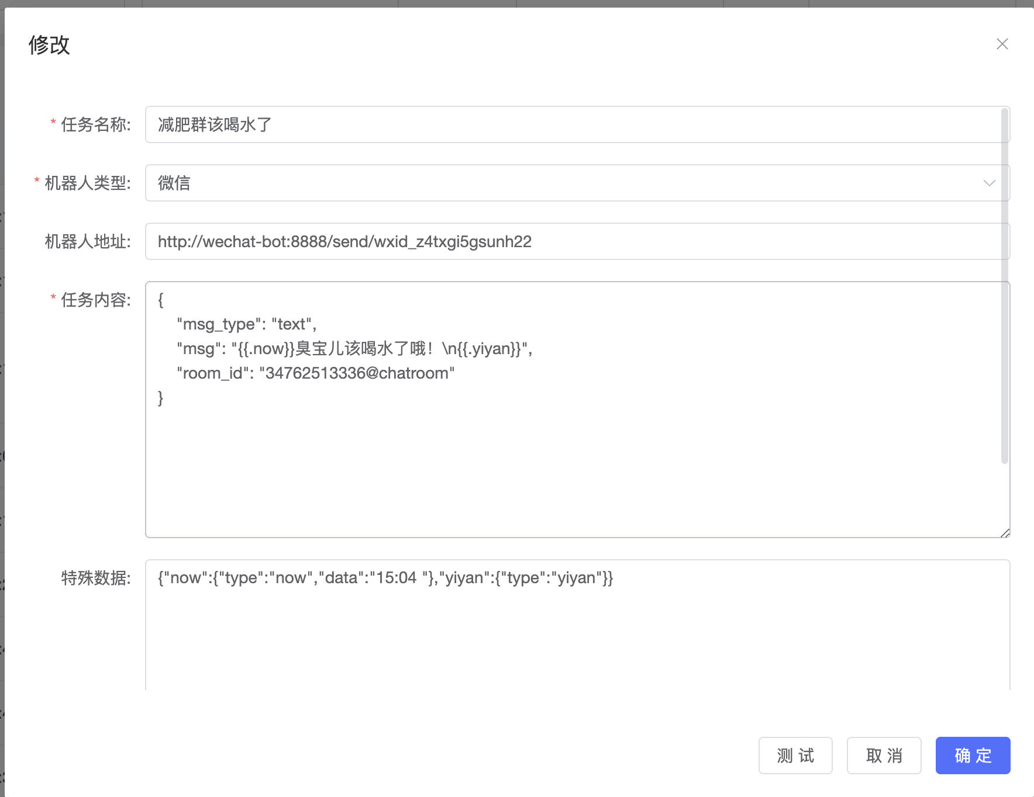This screenshot has height=797, width=1034.
Task: Grab the resize handle of 任务内容 textarea
Action: click(x=1005, y=532)
